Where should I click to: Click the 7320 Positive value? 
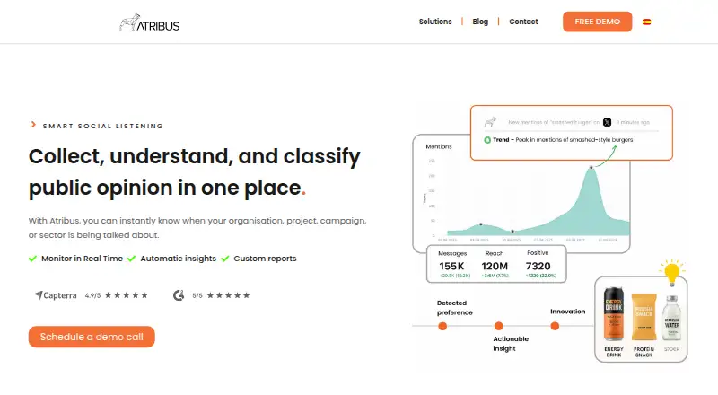point(538,267)
